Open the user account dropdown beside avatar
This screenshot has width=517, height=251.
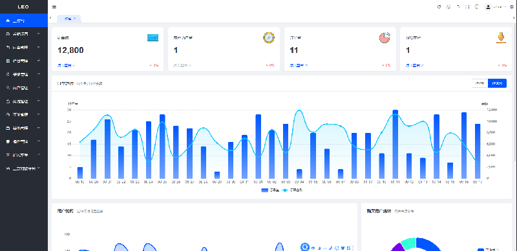click(499, 7)
